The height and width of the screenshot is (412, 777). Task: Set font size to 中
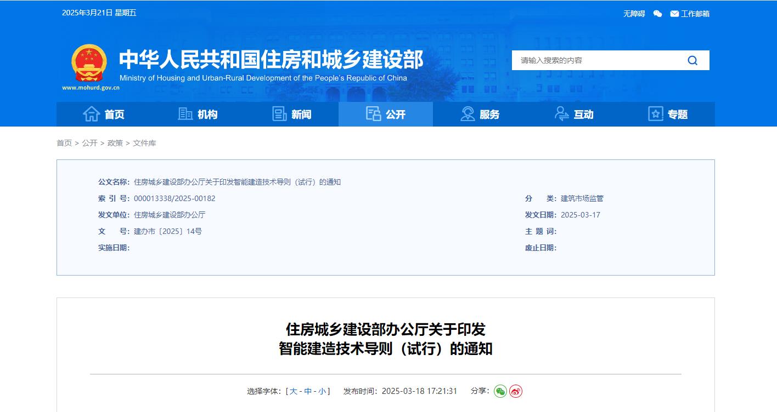308,391
